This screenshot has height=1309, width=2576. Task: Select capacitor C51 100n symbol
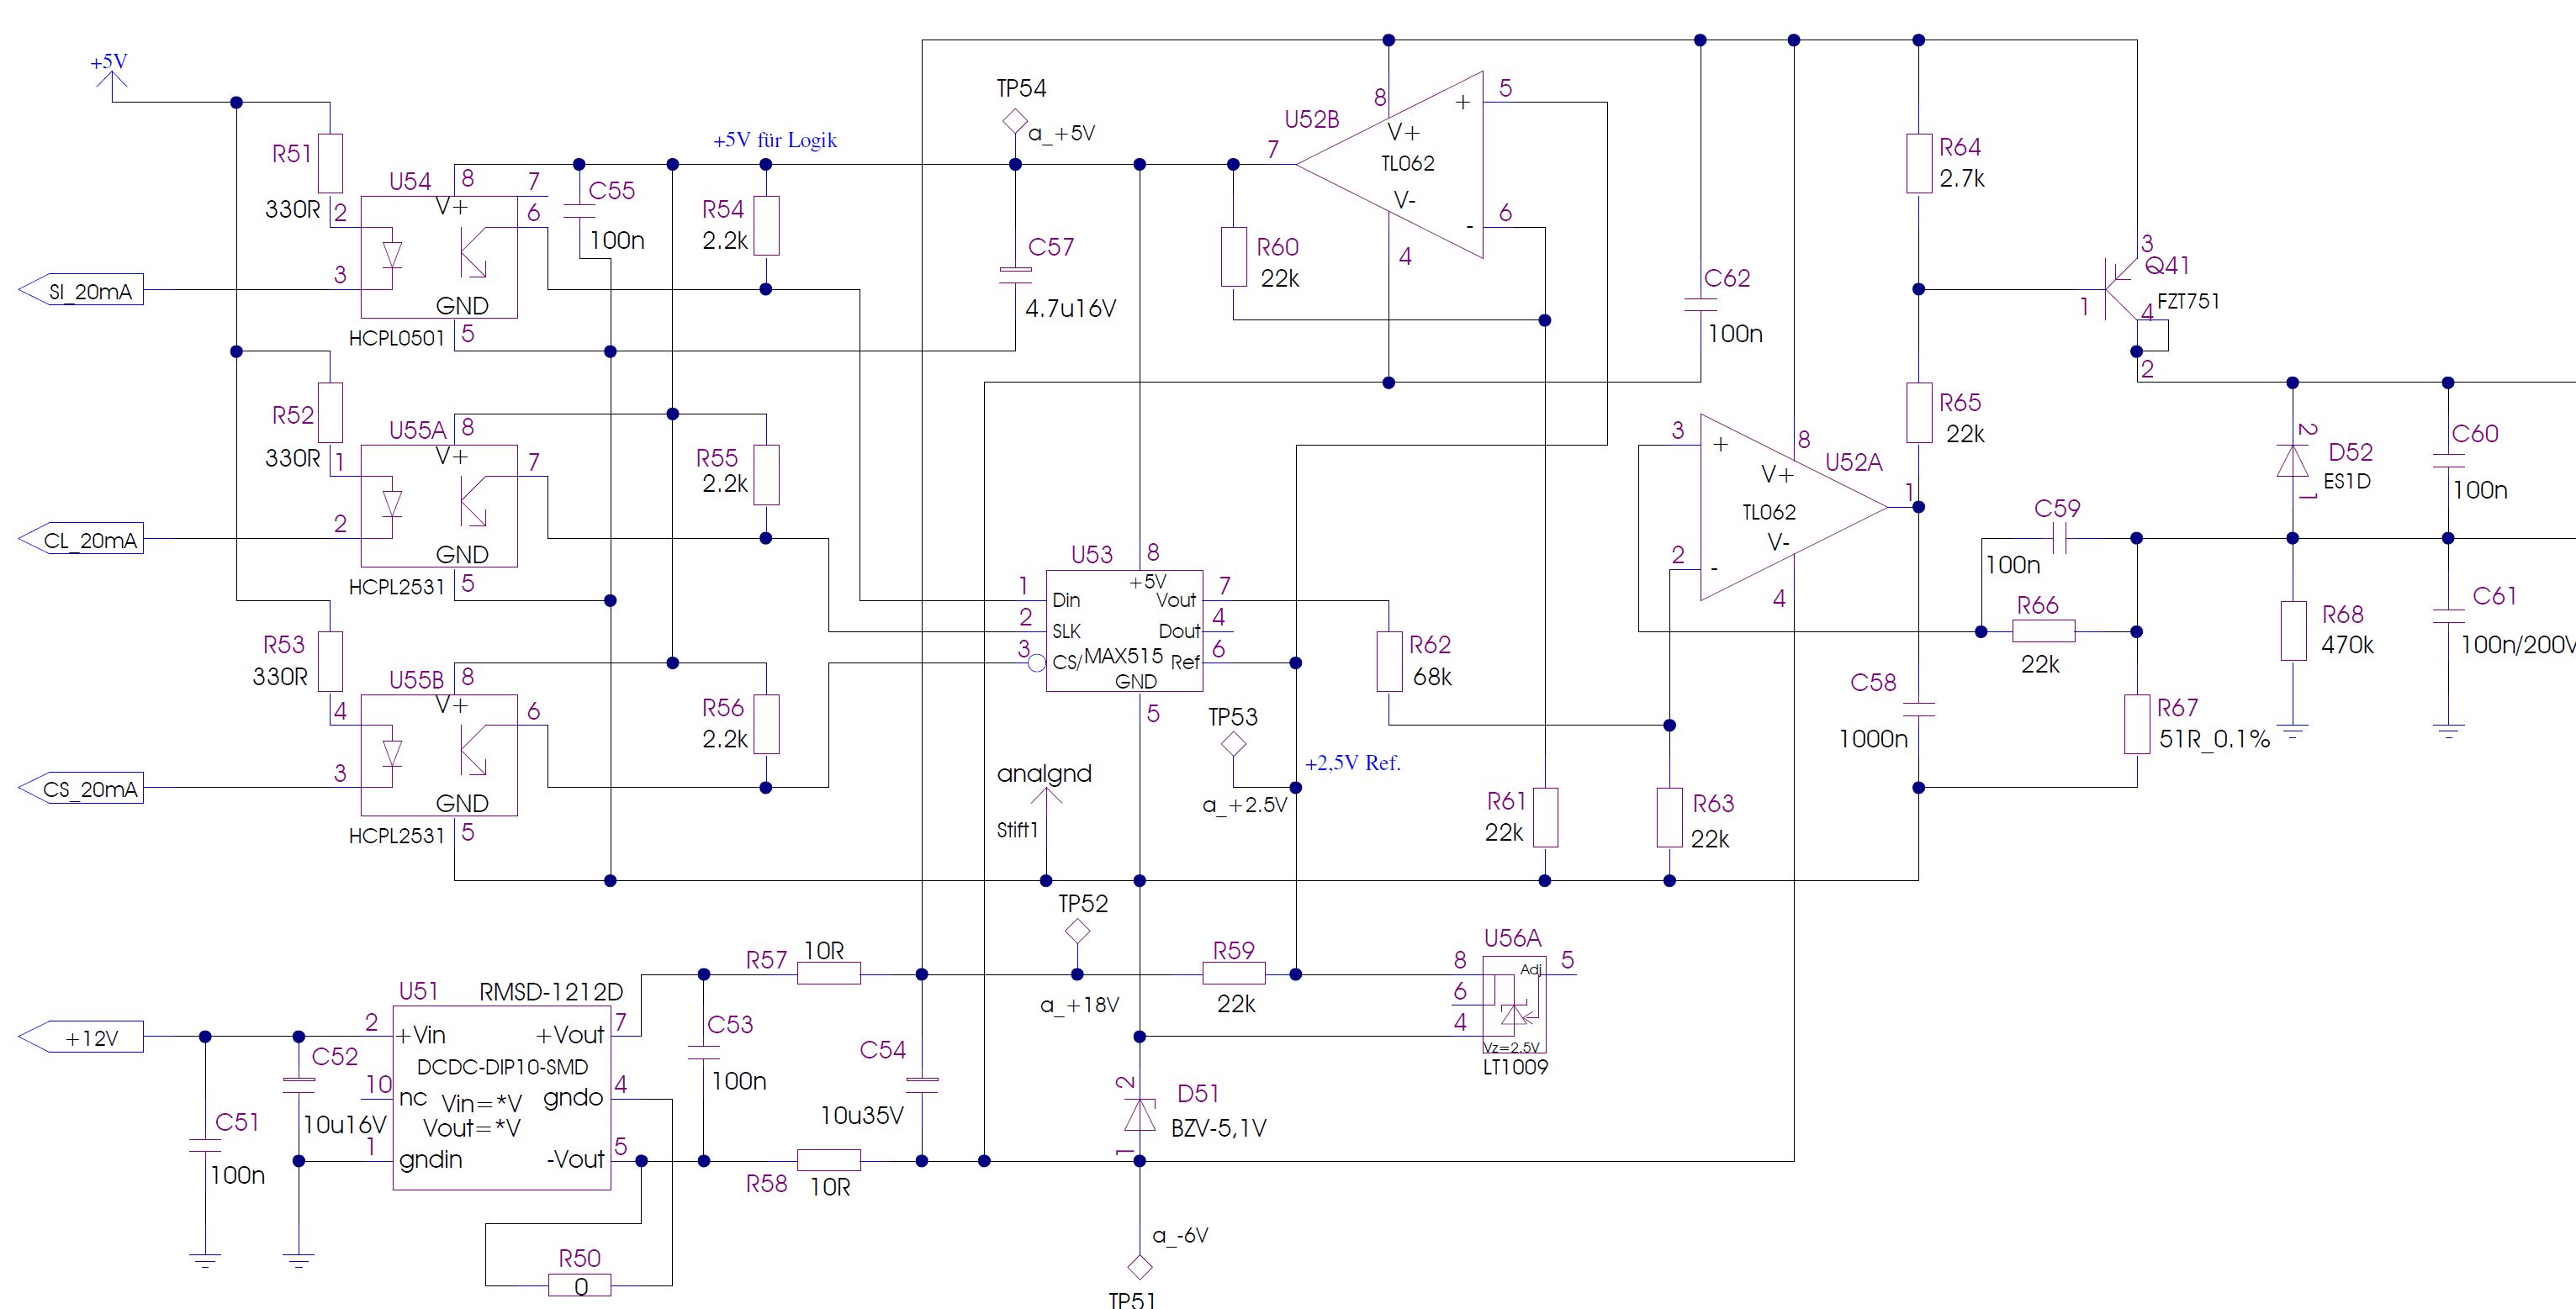point(205,1145)
